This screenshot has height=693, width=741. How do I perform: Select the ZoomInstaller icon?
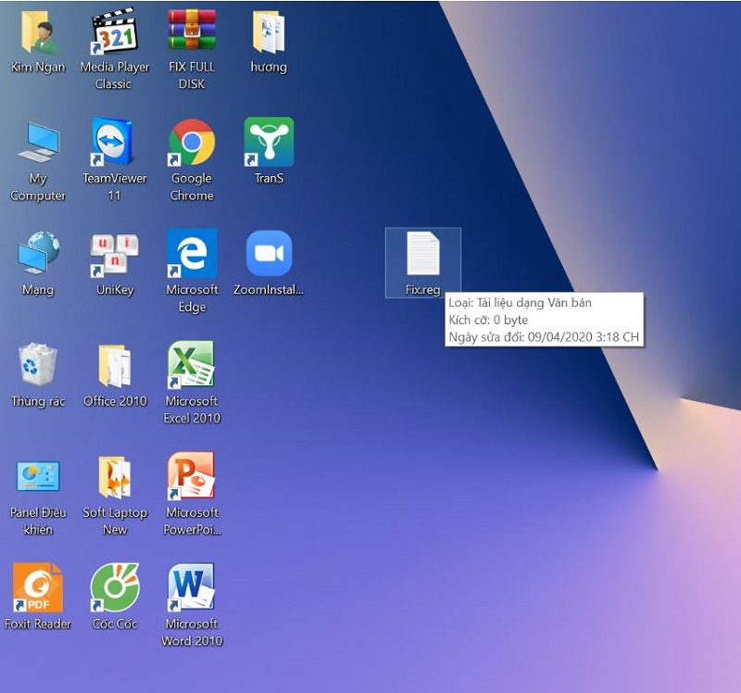click(269, 253)
